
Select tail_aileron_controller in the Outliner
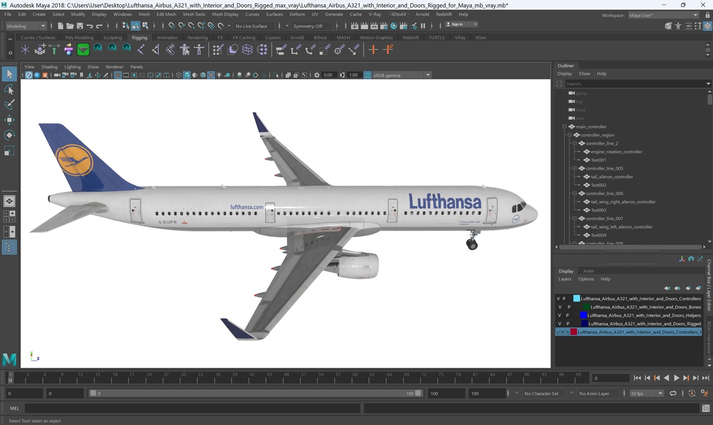click(612, 177)
